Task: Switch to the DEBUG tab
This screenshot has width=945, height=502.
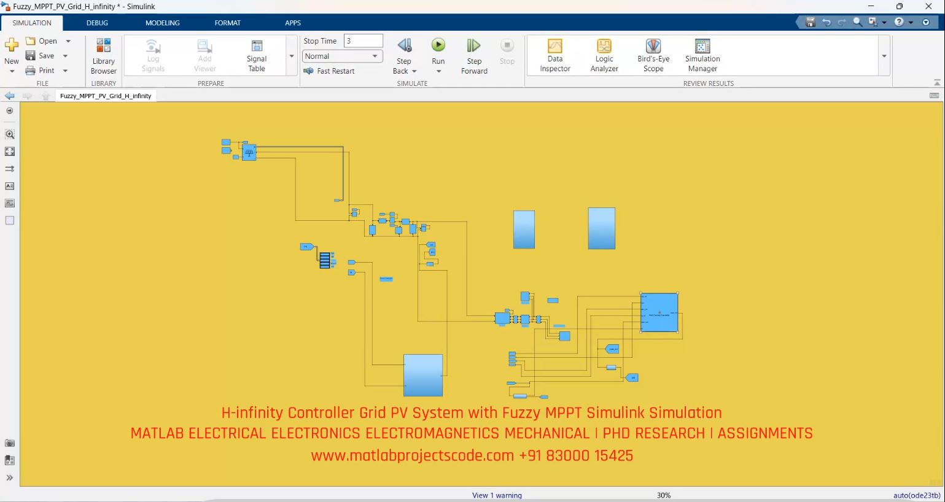Action: (97, 23)
